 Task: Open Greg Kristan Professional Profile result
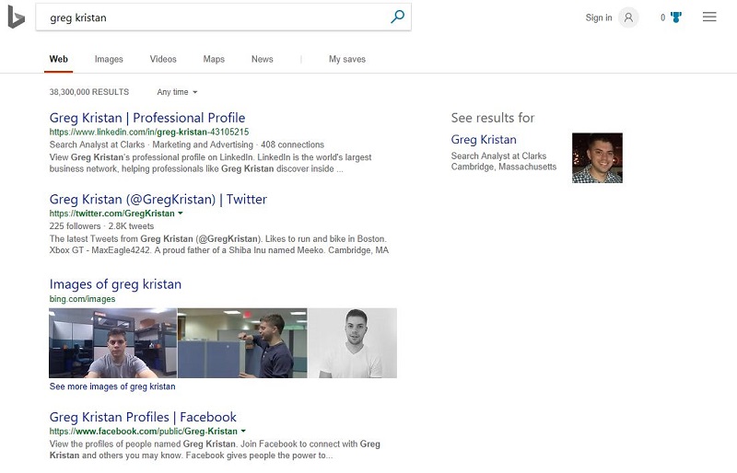click(x=147, y=118)
